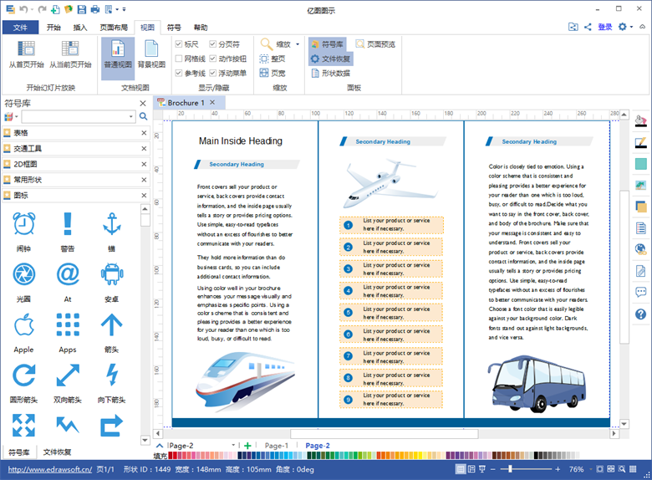
Task: Click the At sign symbol
Action: click(x=68, y=274)
